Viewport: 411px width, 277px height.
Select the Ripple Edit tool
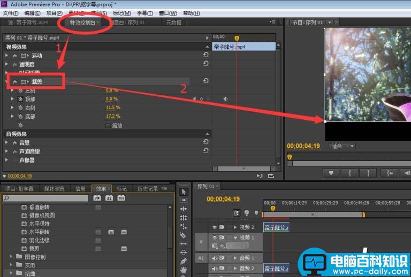coord(184,209)
